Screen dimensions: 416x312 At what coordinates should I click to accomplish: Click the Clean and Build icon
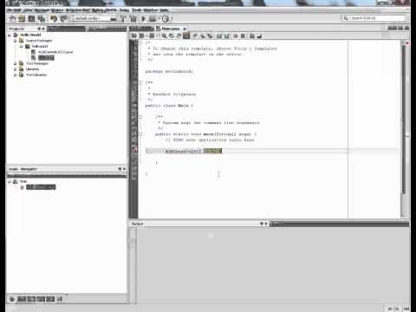click(x=133, y=19)
